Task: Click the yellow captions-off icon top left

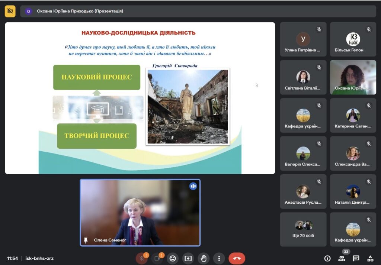Action: coord(10,11)
